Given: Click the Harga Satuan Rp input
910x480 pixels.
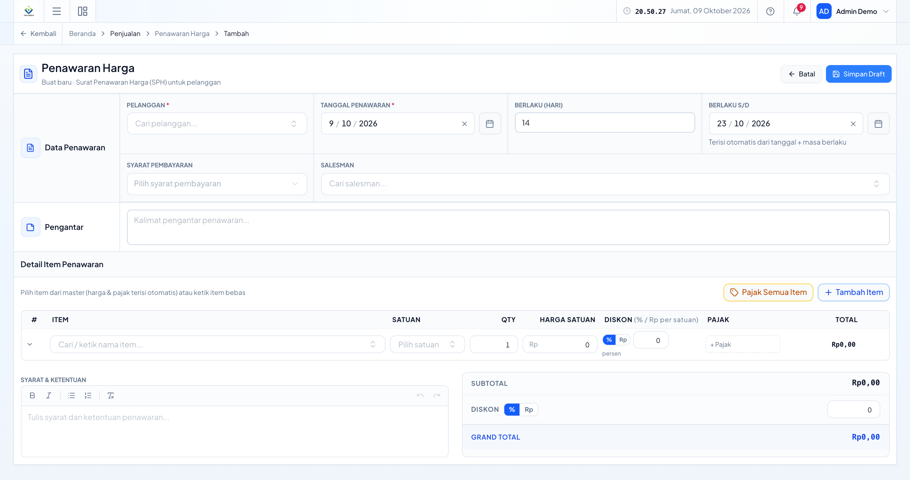Looking at the screenshot, I should (x=560, y=344).
